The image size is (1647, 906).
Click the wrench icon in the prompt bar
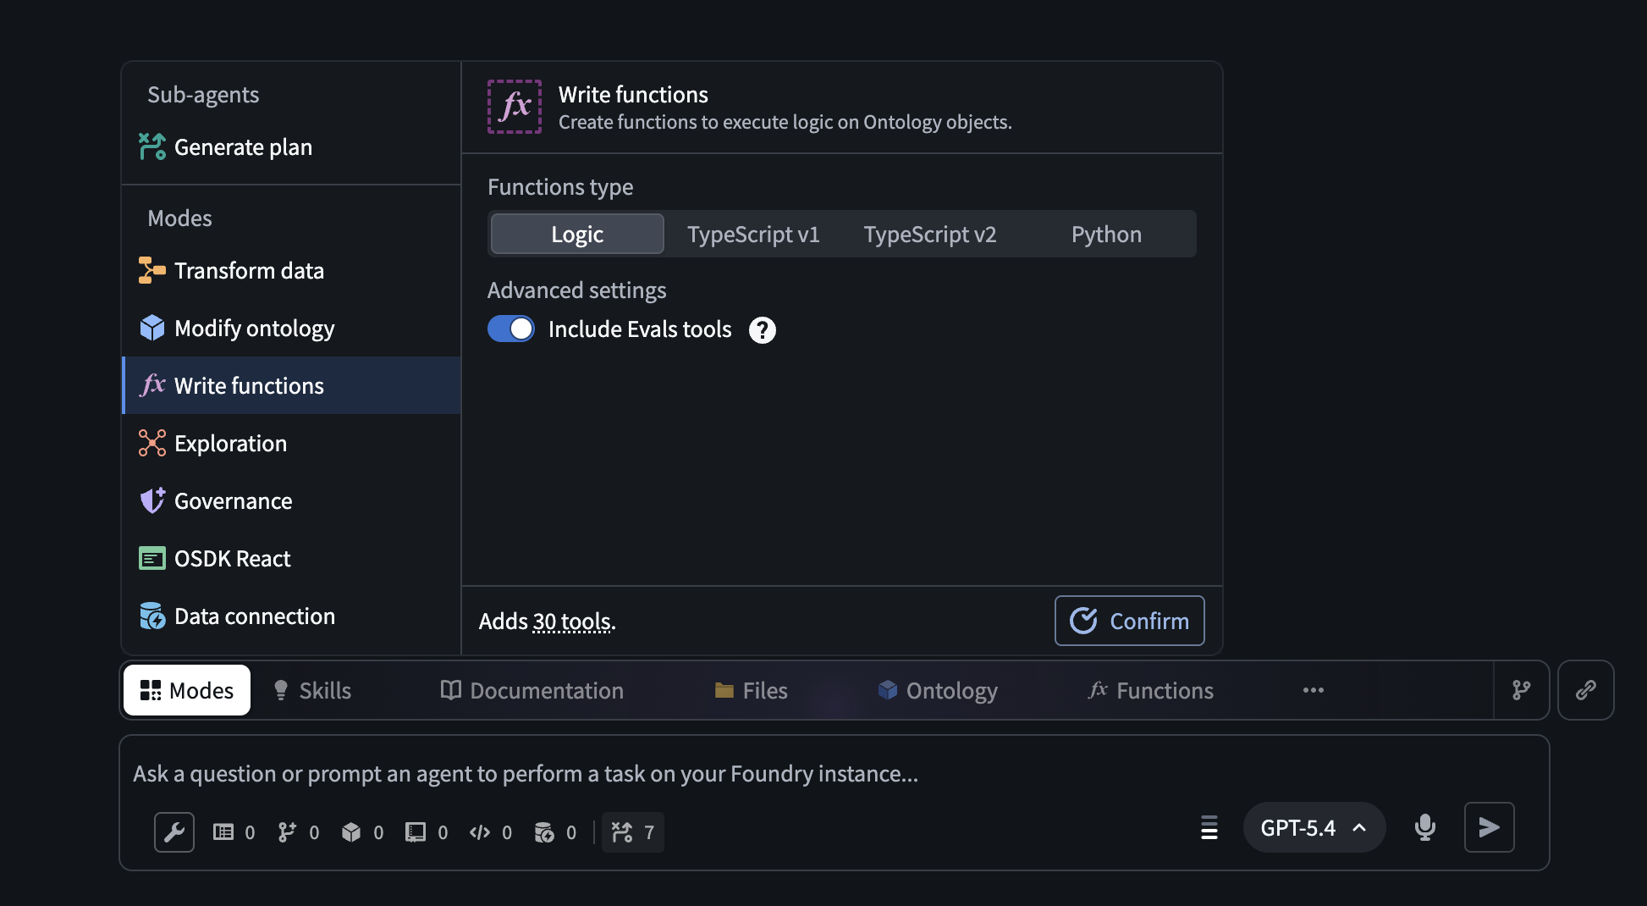point(174,831)
